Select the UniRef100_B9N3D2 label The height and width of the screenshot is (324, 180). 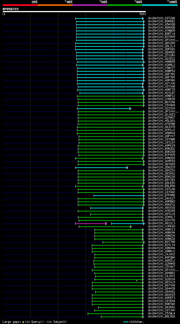161,149
